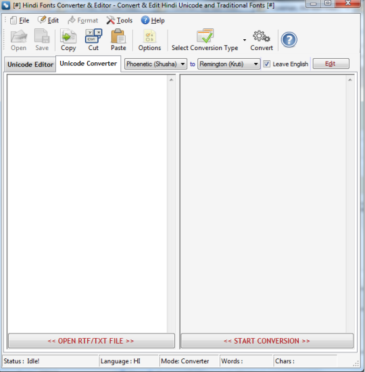The height and width of the screenshot is (372, 365).
Task: Open the Help menu
Action: coord(153,20)
